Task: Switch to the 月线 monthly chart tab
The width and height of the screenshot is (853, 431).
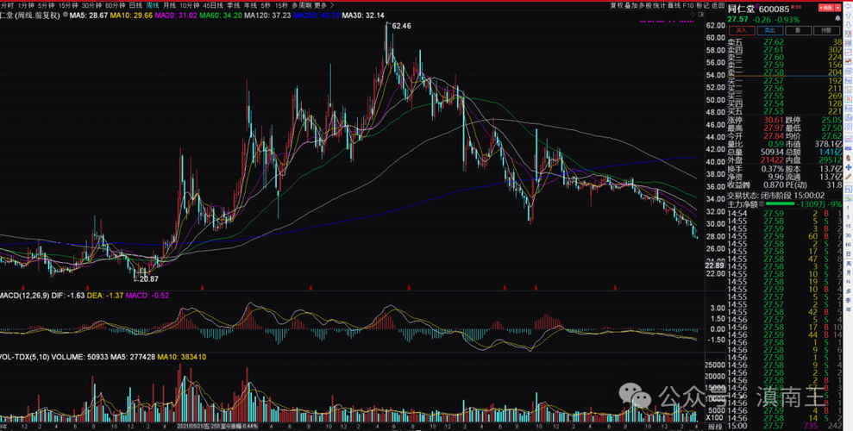Action: [170, 5]
